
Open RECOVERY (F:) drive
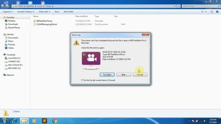(15, 68)
